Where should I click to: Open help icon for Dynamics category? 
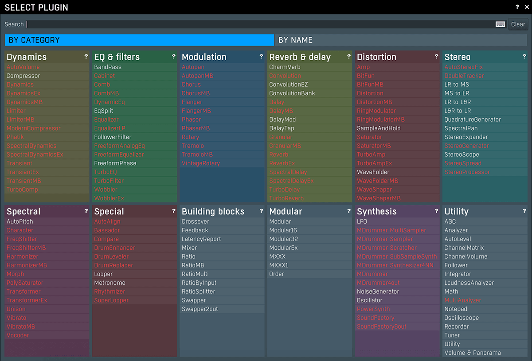tap(86, 57)
